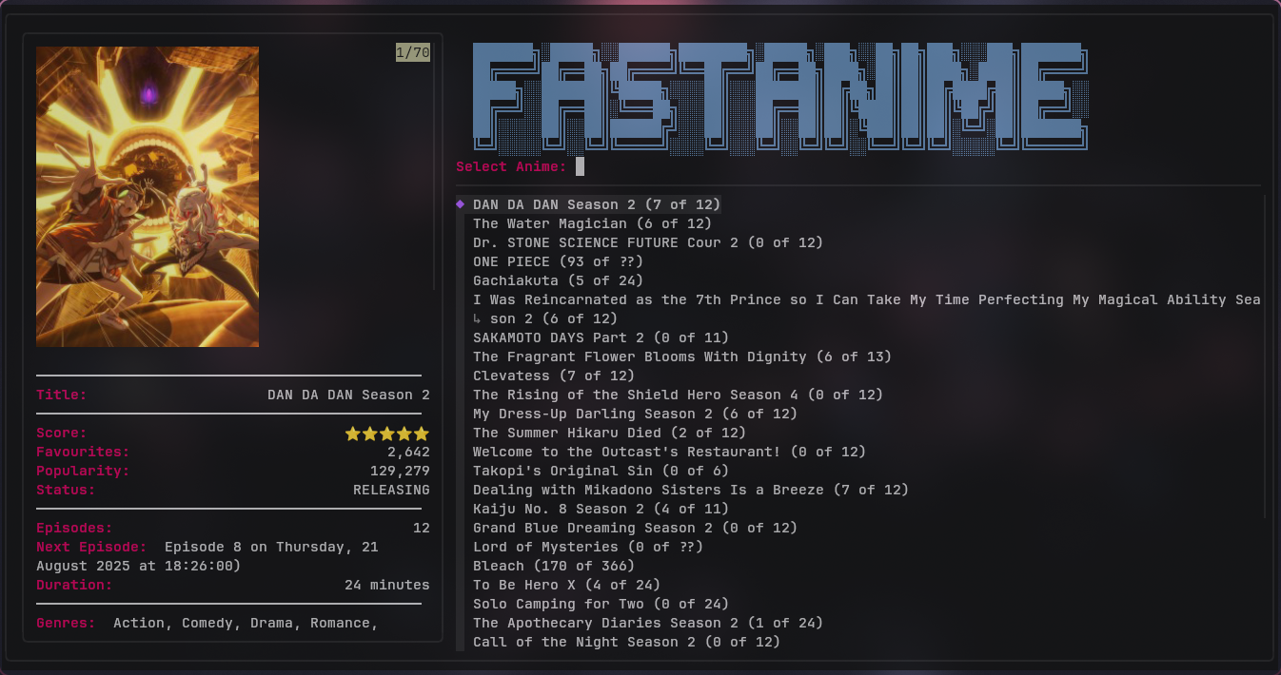Click the DAN DA DAN cover artwork
This screenshot has width=1281, height=675.
[148, 196]
